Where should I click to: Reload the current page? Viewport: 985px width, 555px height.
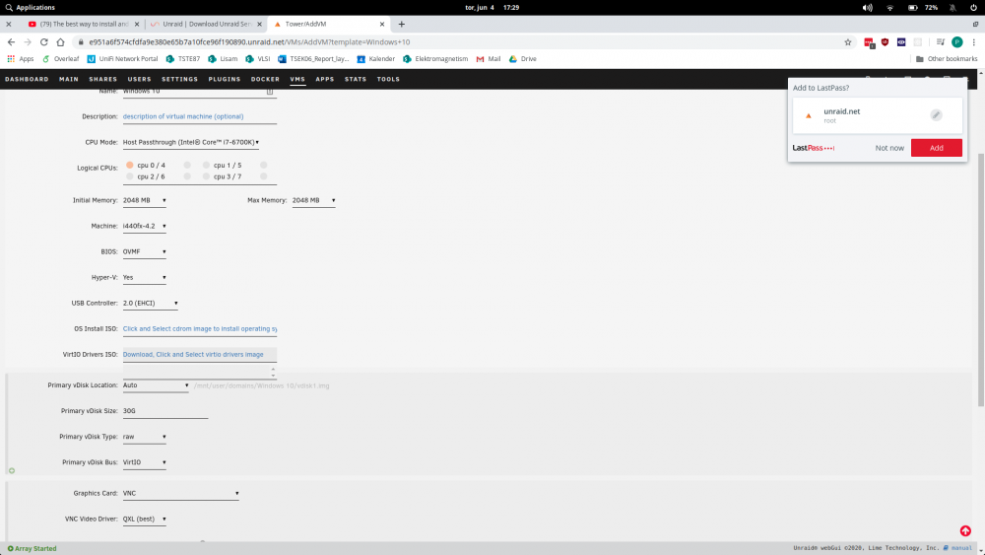44,42
